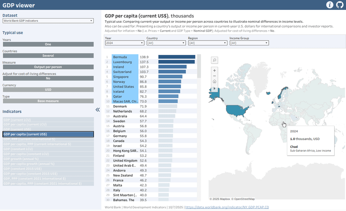Image resolution: width=346 pixels, height=211 pixels.
Task: Reset map view with home icon
Action: pos(214,82)
